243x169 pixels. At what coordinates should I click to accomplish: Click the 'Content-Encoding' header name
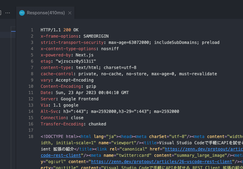(61, 86)
